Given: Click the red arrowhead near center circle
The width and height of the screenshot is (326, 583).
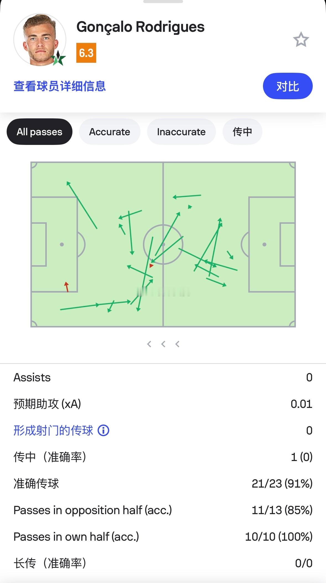Looking at the screenshot, I should tap(151, 266).
